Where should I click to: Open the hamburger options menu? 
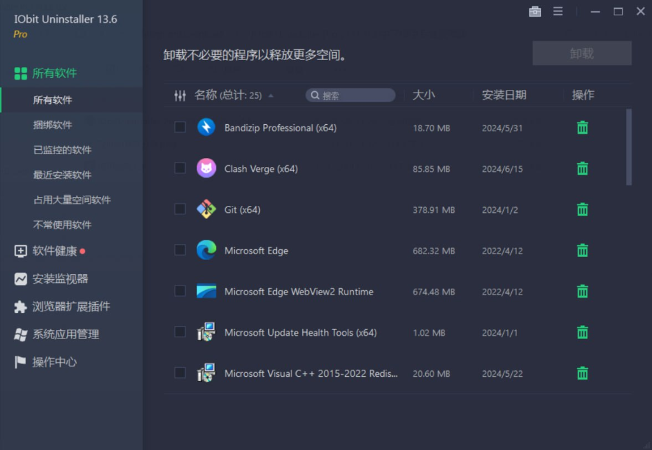558,11
